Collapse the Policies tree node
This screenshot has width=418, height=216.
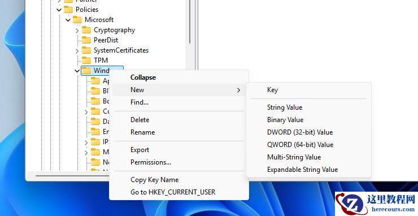(x=59, y=10)
